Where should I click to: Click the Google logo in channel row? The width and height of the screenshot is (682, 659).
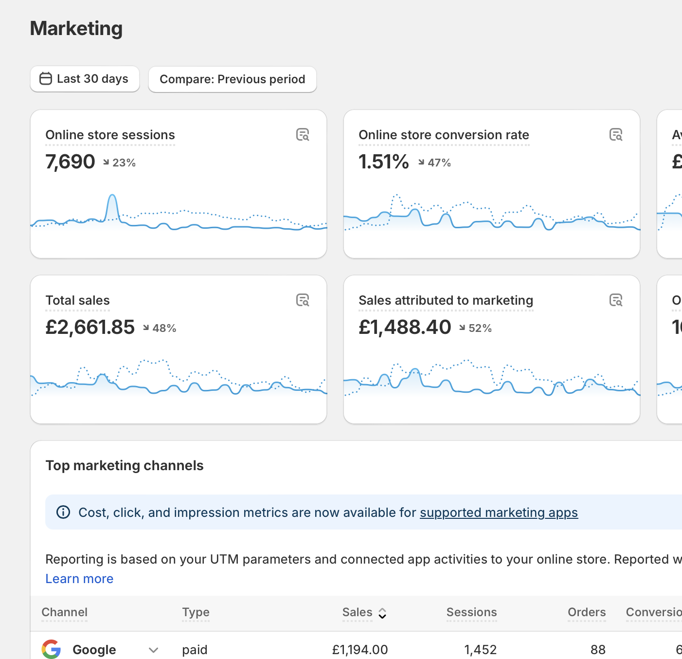coord(51,649)
